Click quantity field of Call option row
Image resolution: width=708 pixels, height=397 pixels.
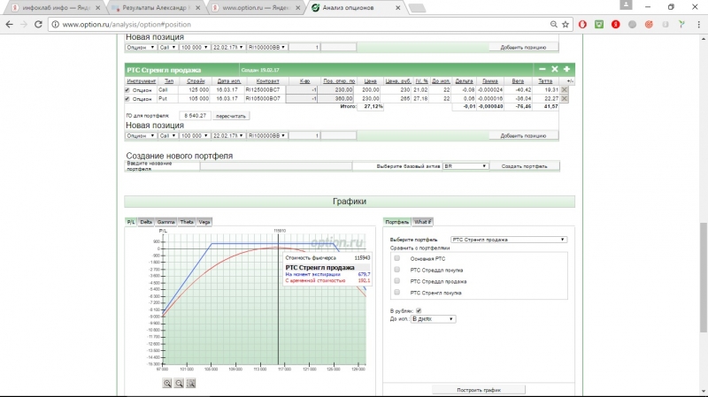click(x=302, y=90)
